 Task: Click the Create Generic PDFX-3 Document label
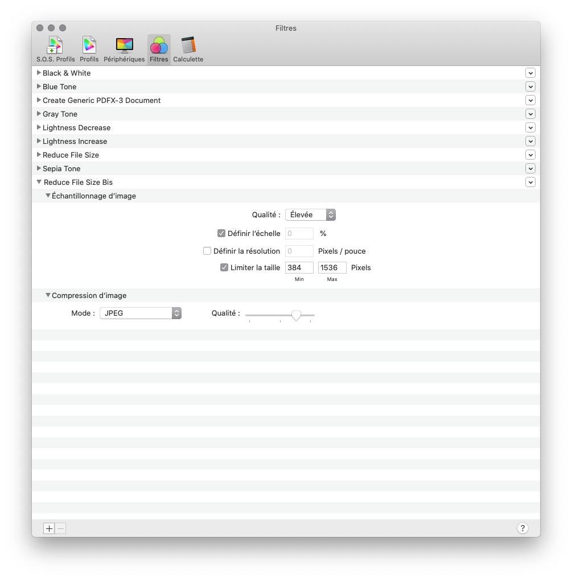(x=102, y=101)
